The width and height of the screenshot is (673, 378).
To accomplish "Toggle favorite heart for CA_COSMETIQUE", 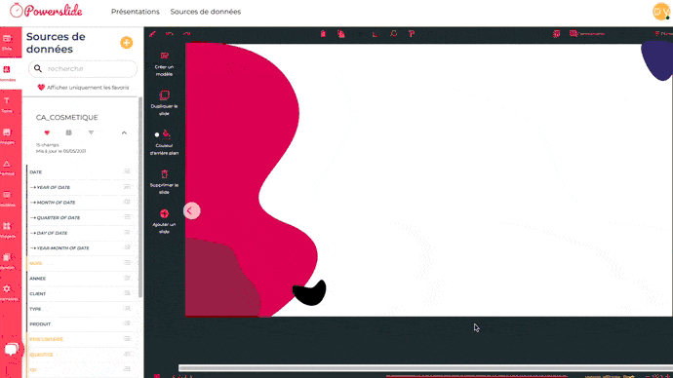I will tap(47, 132).
